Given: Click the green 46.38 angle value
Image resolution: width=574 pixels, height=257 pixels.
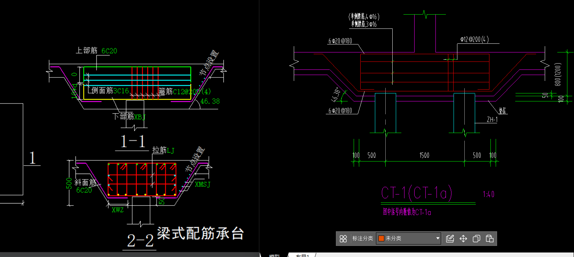Looking at the screenshot, I should (210, 101).
